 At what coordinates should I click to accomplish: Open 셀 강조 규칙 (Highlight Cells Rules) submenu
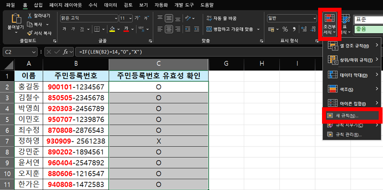(352, 45)
